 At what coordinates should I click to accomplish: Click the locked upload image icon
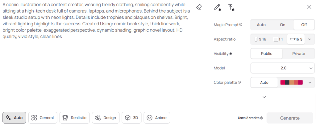pyautogui.click(x=231, y=7)
